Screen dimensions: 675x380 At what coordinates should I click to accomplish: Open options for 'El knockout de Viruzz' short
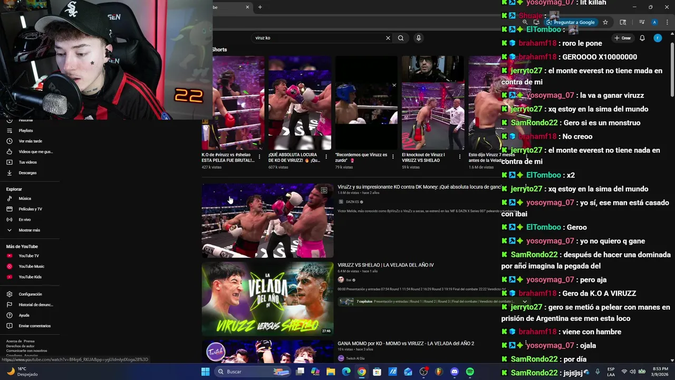pos(460,157)
